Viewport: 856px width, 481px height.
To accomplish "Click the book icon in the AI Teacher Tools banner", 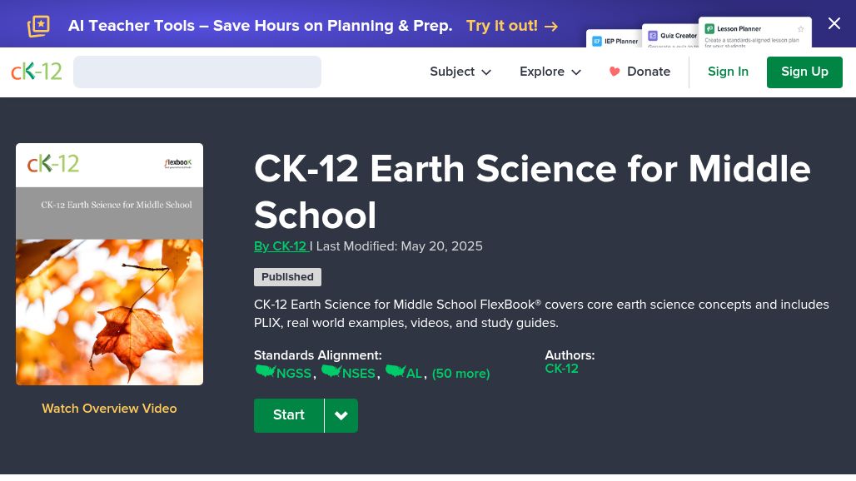I will pyautogui.click(x=38, y=26).
